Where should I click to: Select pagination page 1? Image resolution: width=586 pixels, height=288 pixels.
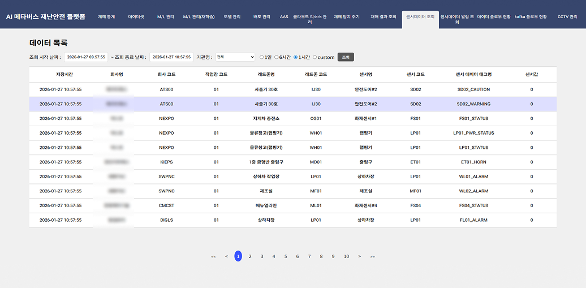point(238,256)
